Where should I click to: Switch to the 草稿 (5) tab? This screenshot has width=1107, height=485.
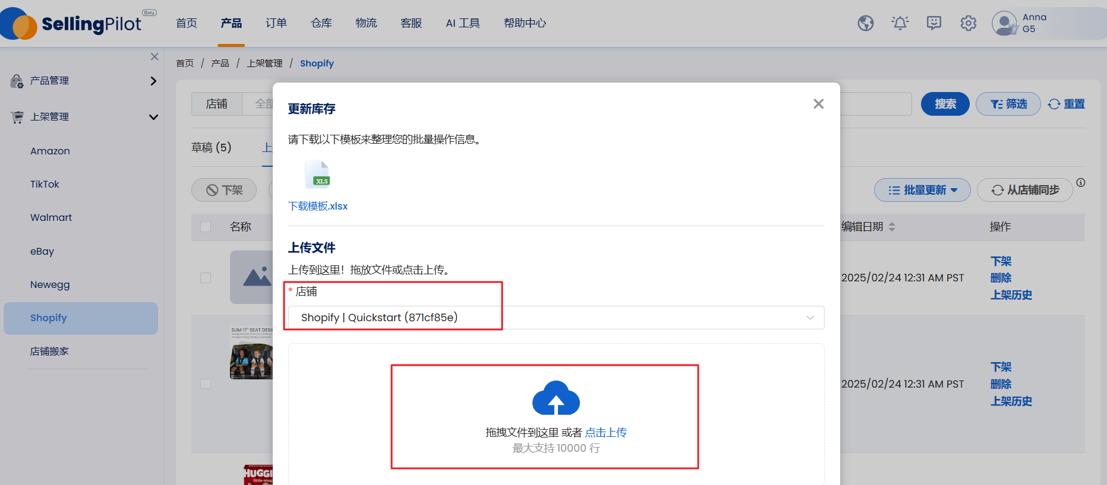pos(212,147)
